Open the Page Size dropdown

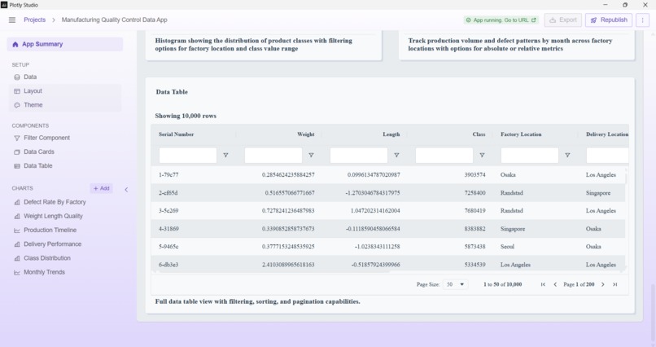pyautogui.click(x=455, y=284)
